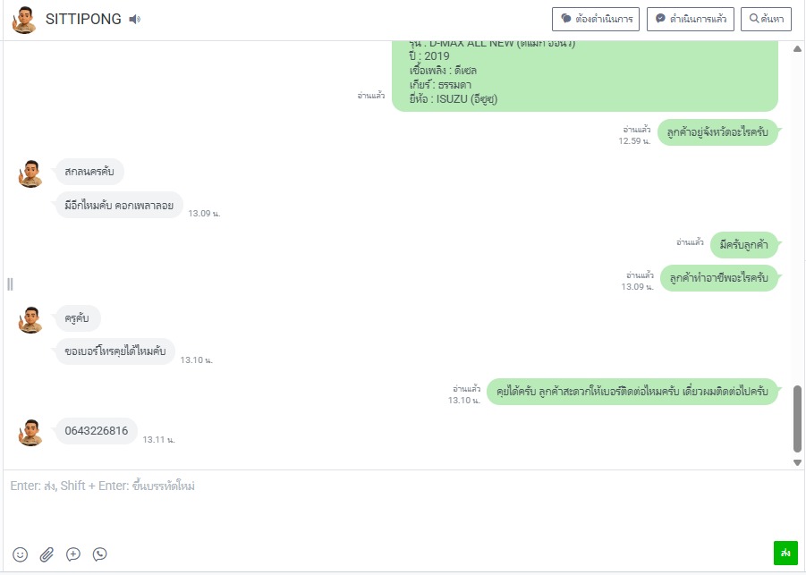Mark chat as ดำเนินการแล้ว
The image size is (806, 575).
coord(691,19)
